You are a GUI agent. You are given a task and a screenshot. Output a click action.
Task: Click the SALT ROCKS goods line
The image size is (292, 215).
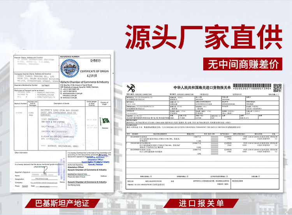pyautogui.click(x=47, y=126)
